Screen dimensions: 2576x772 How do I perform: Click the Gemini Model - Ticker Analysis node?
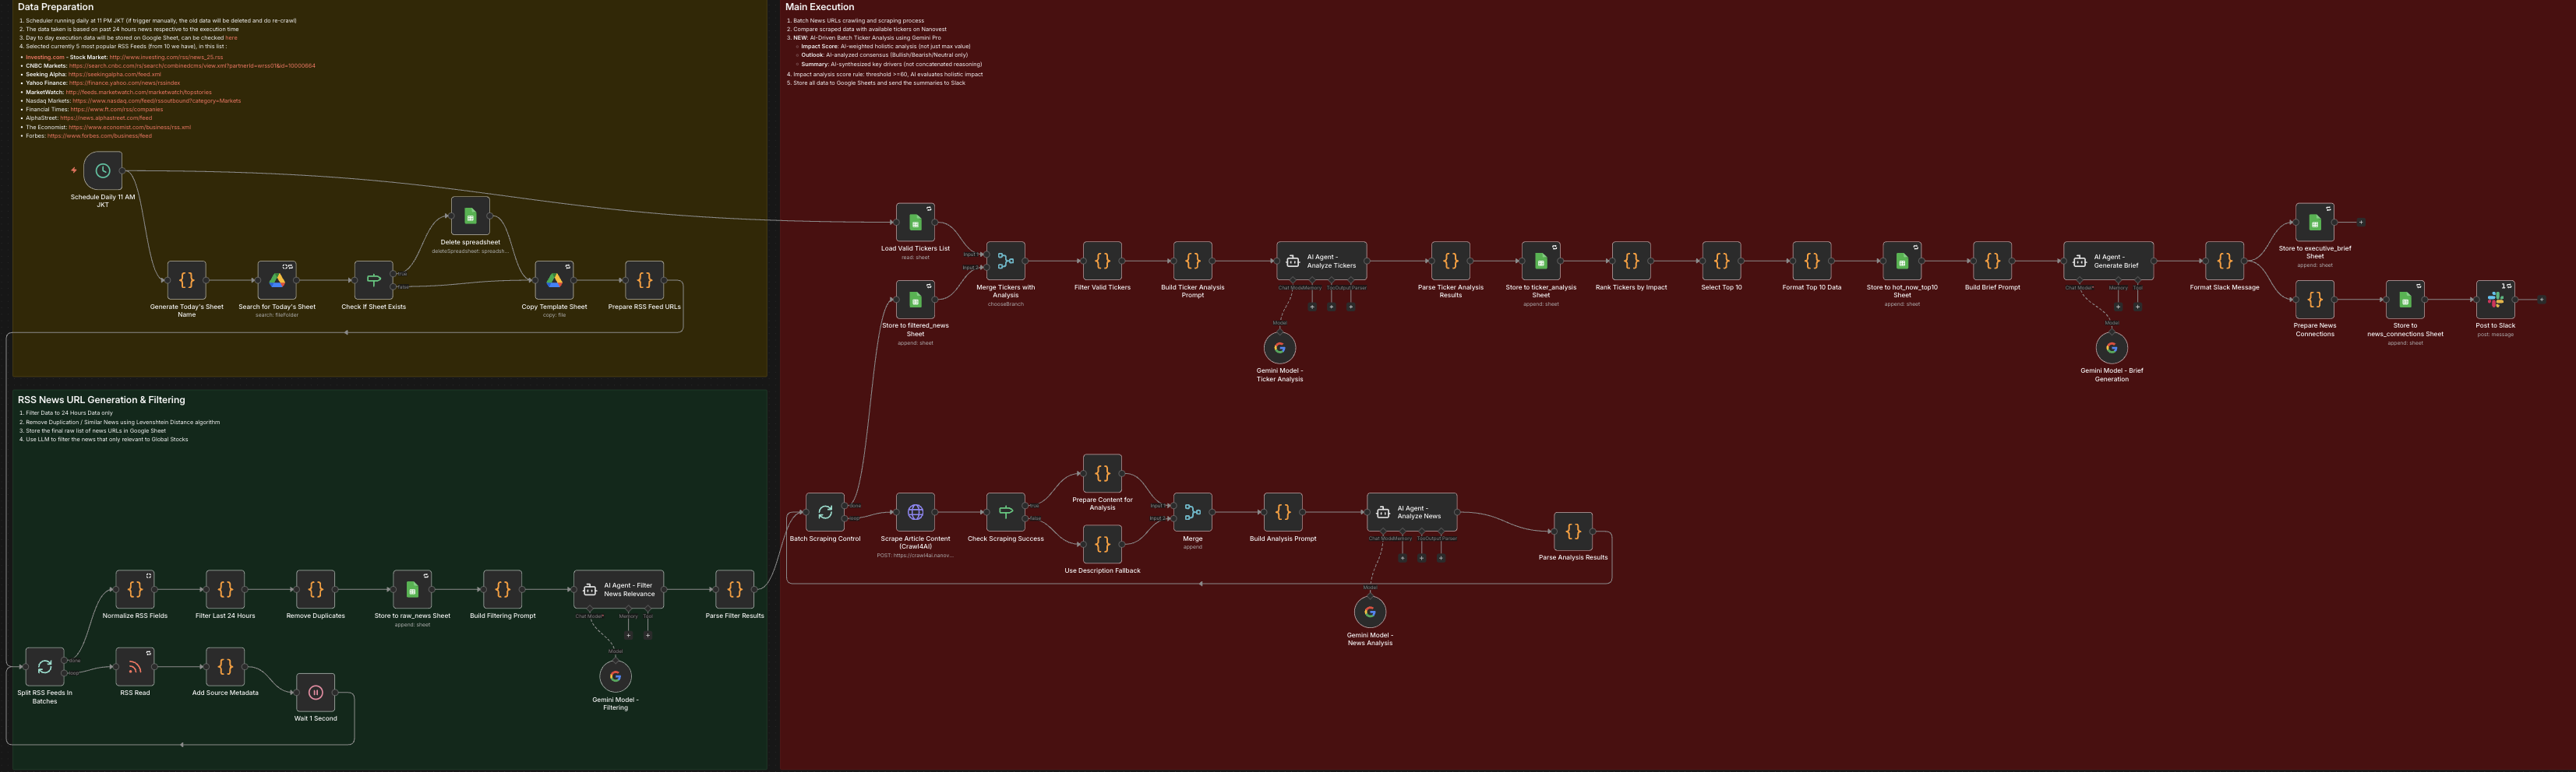coord(1279,348)
